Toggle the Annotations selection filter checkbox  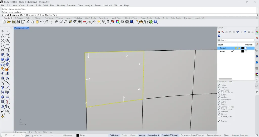click(x=219, y=99)
